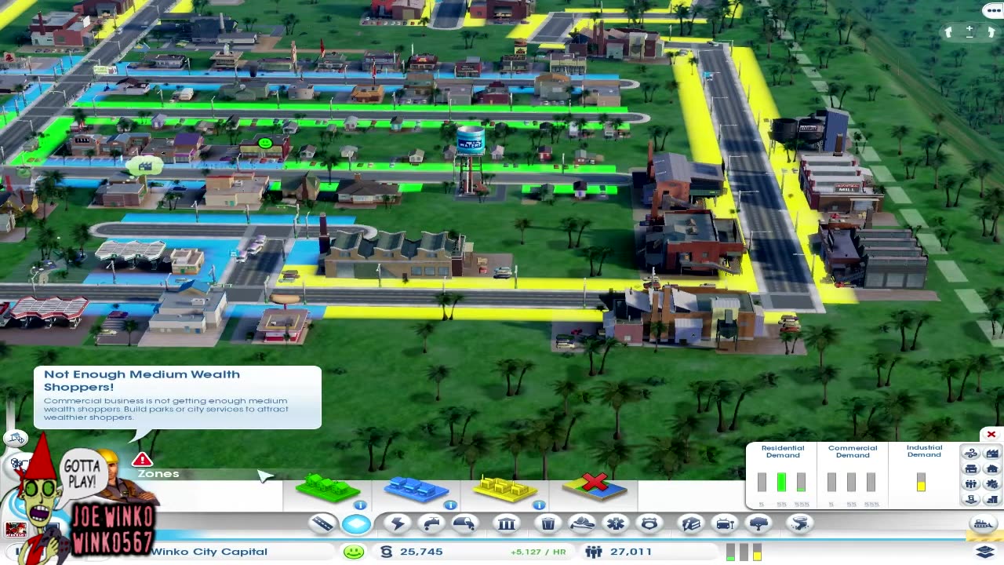Open the Mass transit bus menu
Image resolution: width=1004 pixels, height=565 pixels.
726,523
